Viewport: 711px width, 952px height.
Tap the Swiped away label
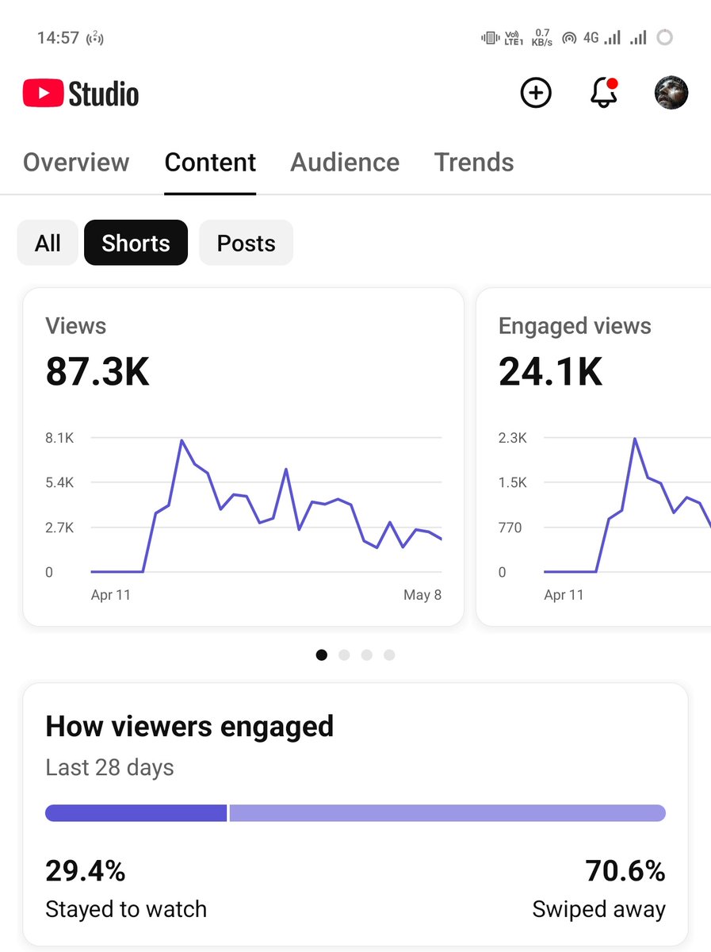coord(599,909)
